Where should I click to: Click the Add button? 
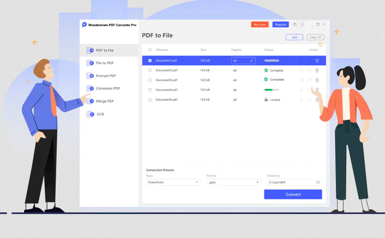[294, 37]
